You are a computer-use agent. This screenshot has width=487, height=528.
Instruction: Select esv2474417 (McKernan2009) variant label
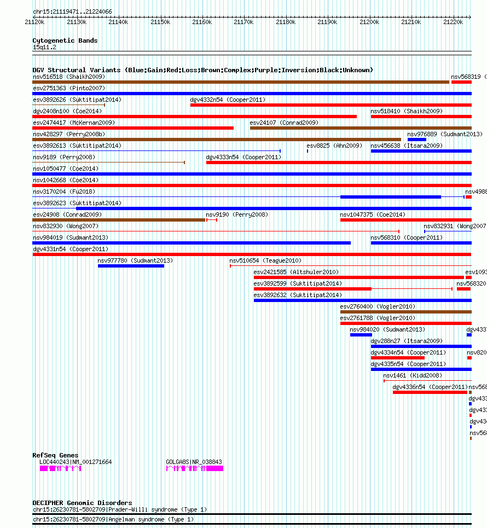(x=74, y=123)
